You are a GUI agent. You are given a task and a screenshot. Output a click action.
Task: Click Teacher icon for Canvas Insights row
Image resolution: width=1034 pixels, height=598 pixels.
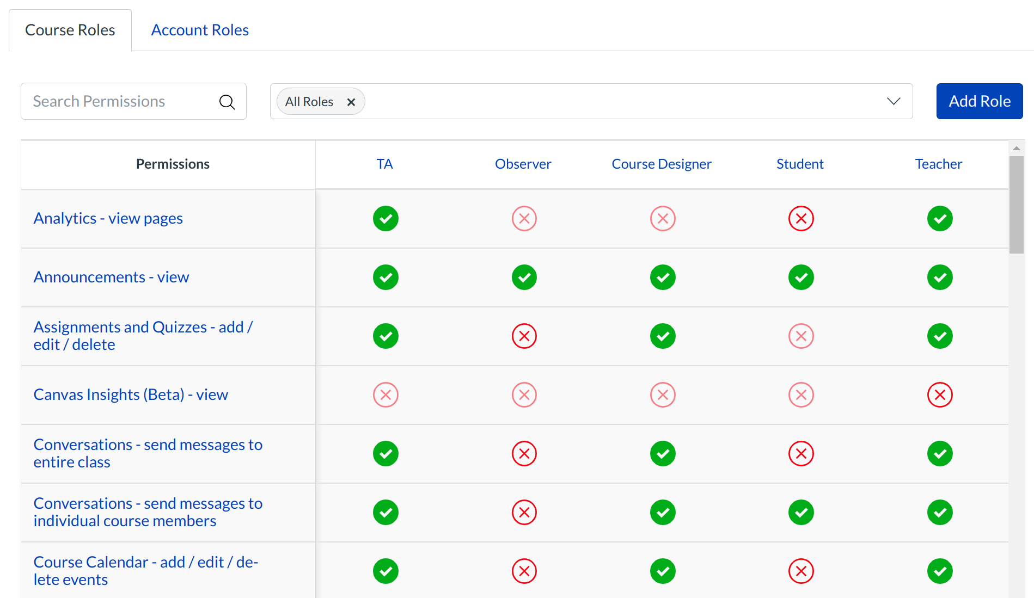(940, 394)
